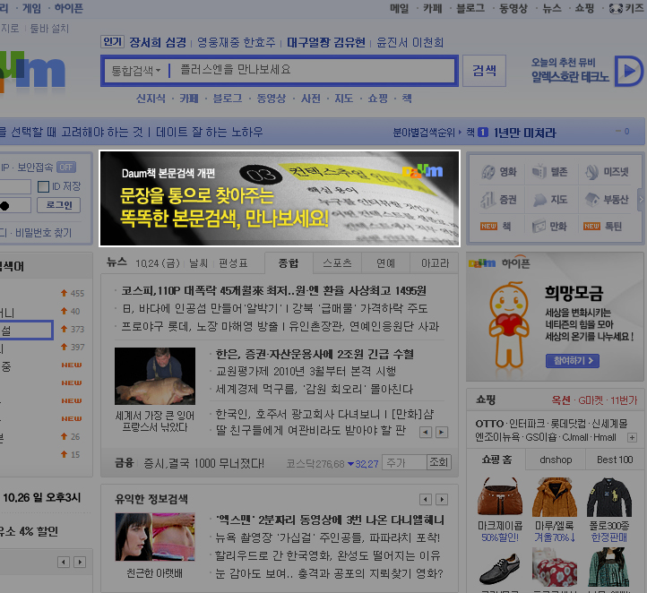This screenshot has width=647, height=593.
Task: Switch to the 스포츠 news tab
Action: pyautogui.click(x=336, y=263)
